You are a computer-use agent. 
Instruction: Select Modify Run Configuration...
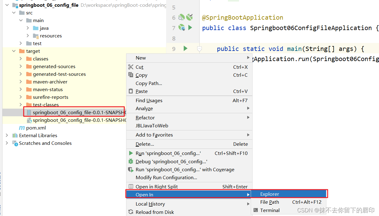click(x=189, y=177)
